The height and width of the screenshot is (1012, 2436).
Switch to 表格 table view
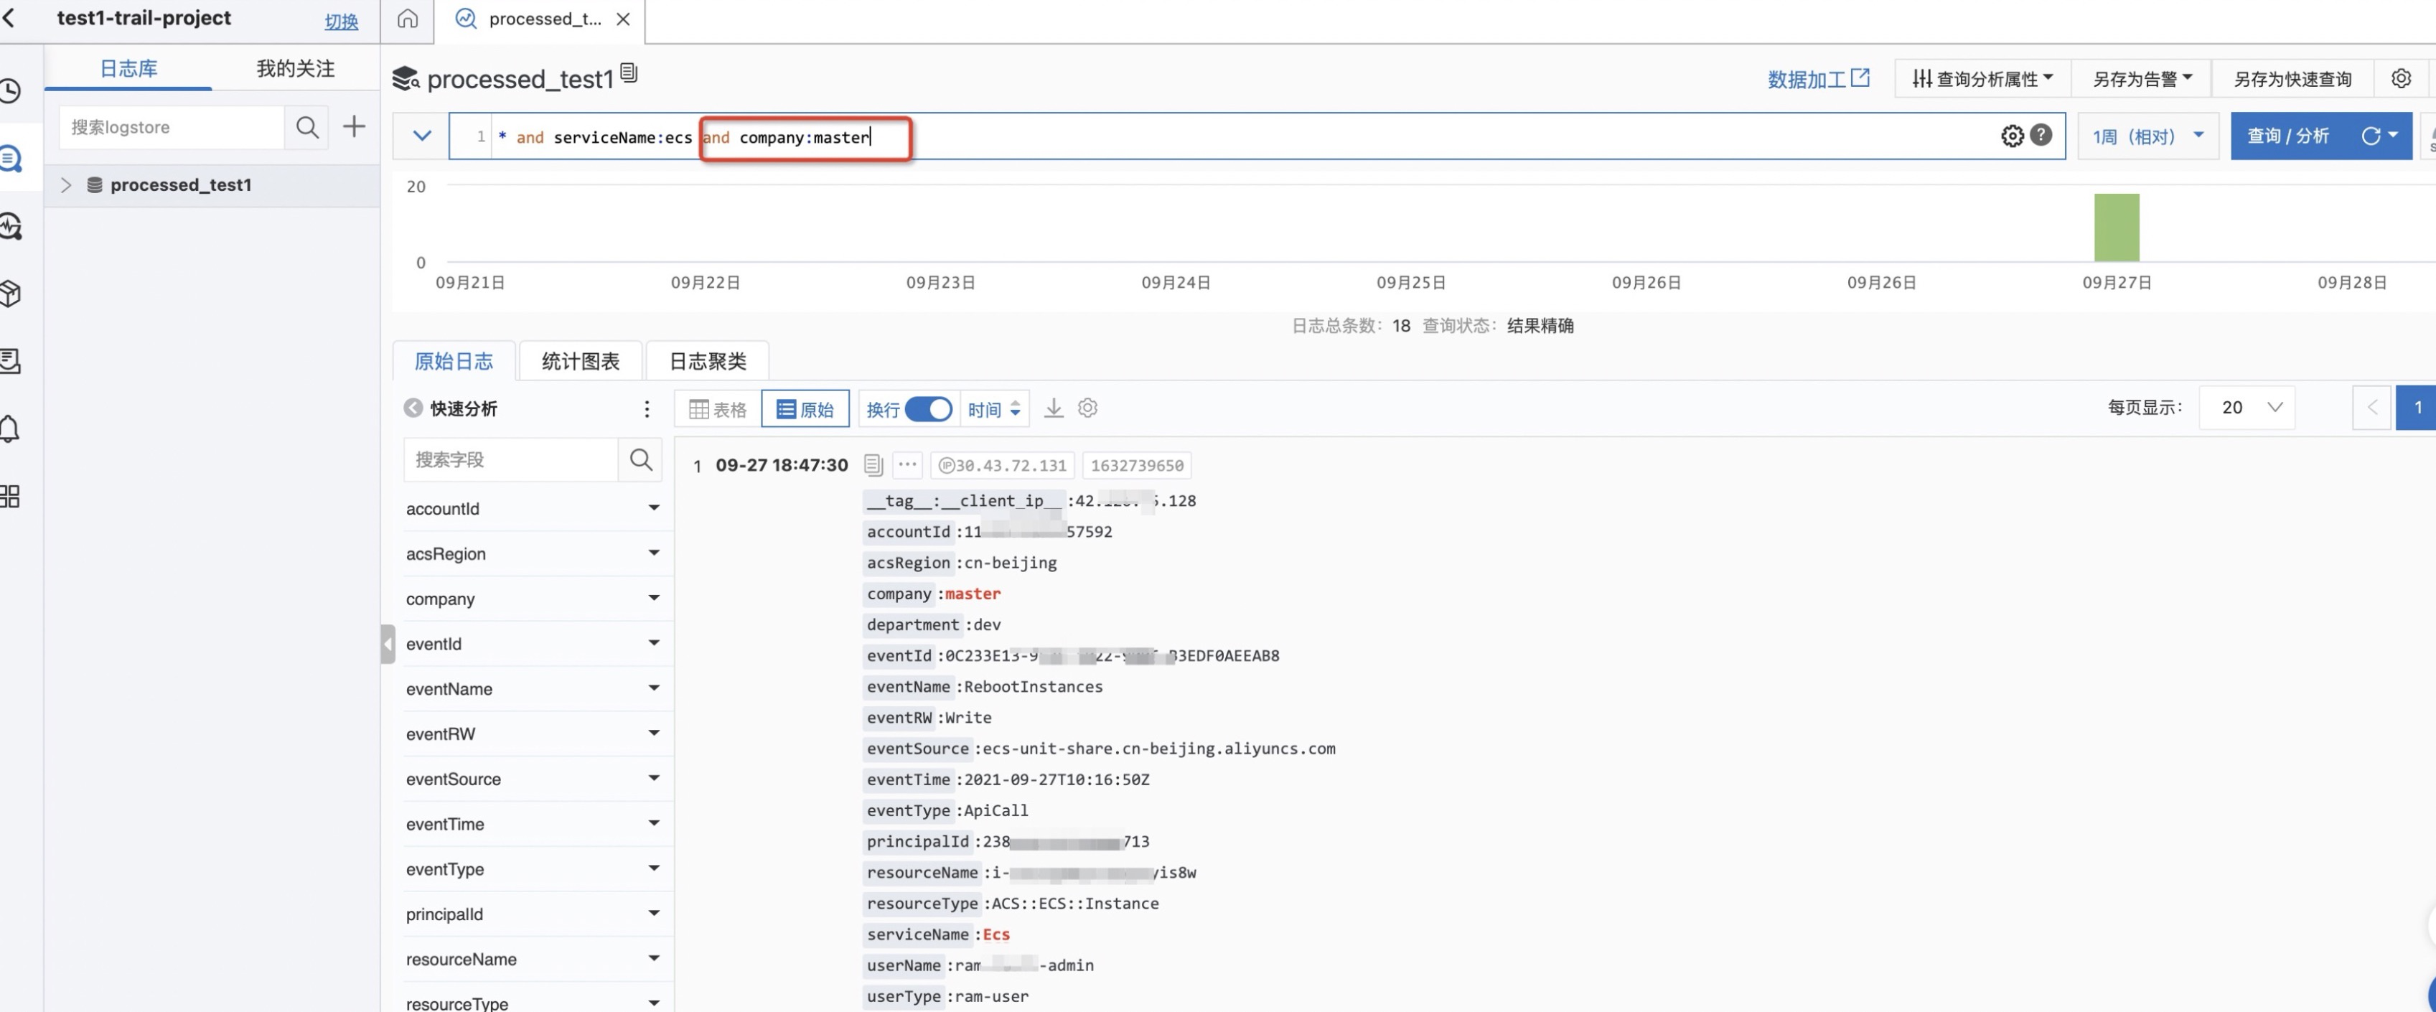718,408
